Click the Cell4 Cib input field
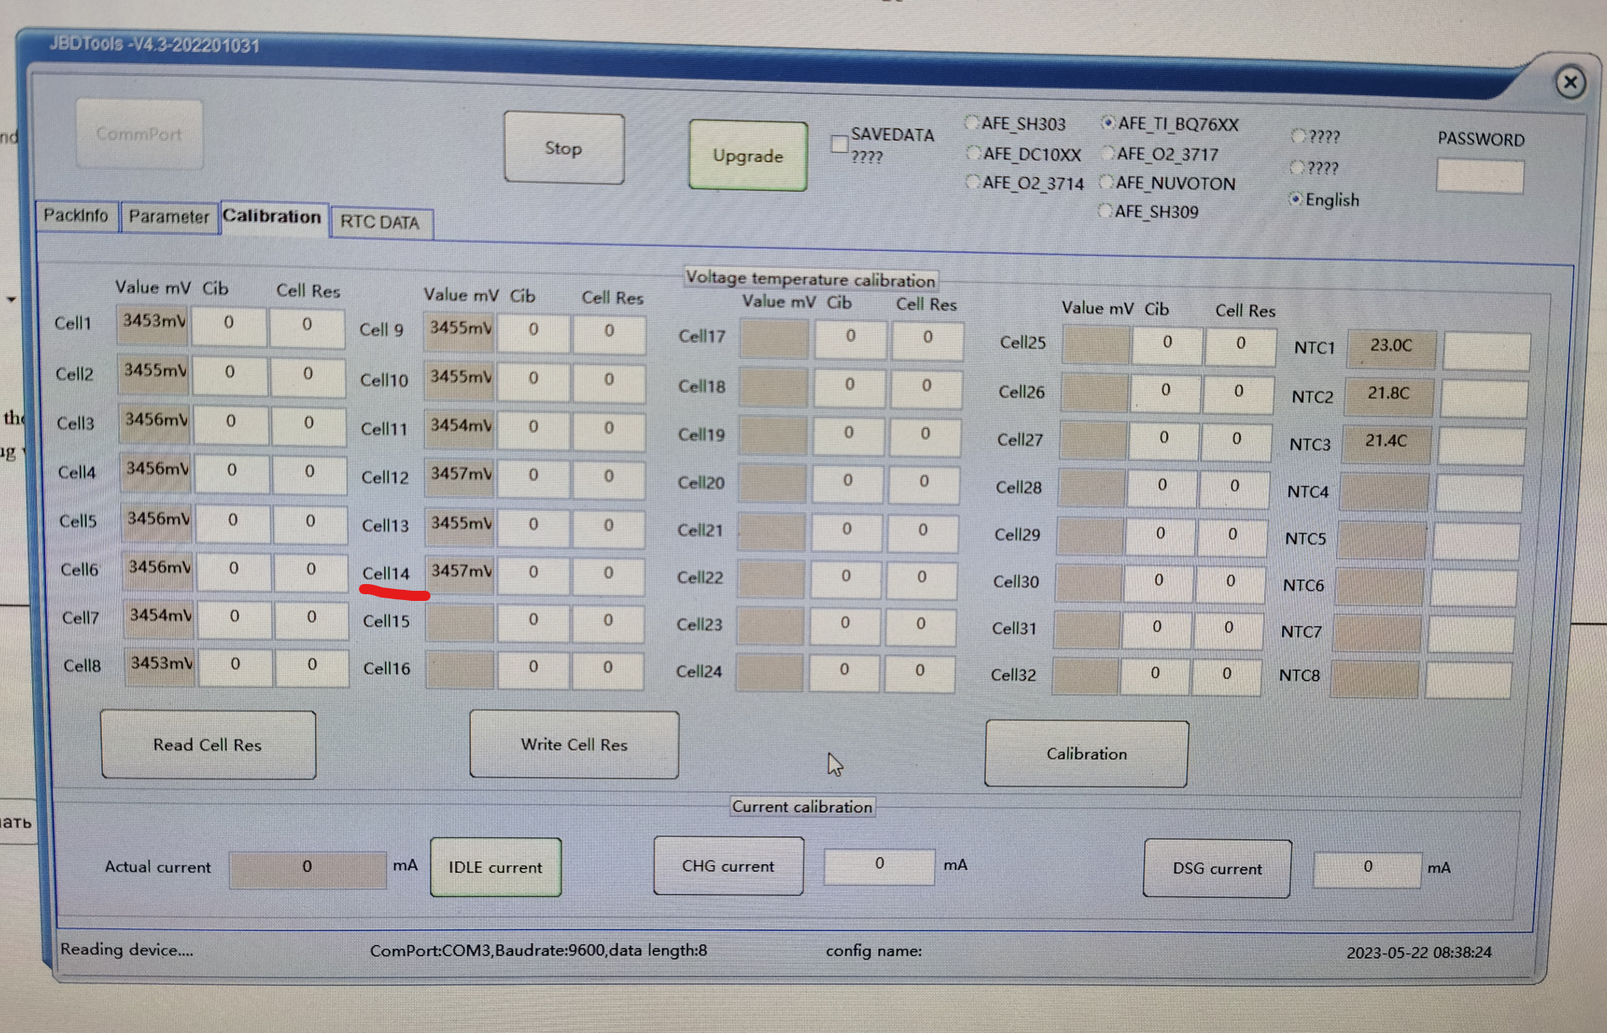The height and width of the screenshot is (1033, 1607). click(x=231, y=473)
